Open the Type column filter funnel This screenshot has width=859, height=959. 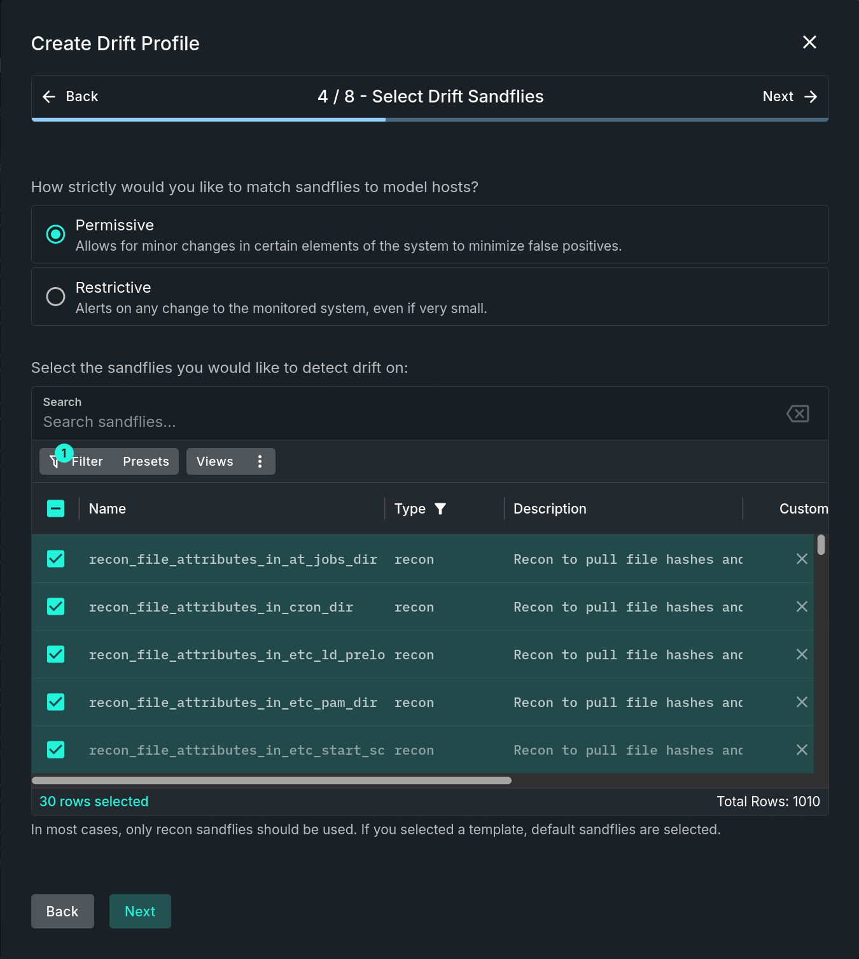pyautogui.click(x=440, y=508)
